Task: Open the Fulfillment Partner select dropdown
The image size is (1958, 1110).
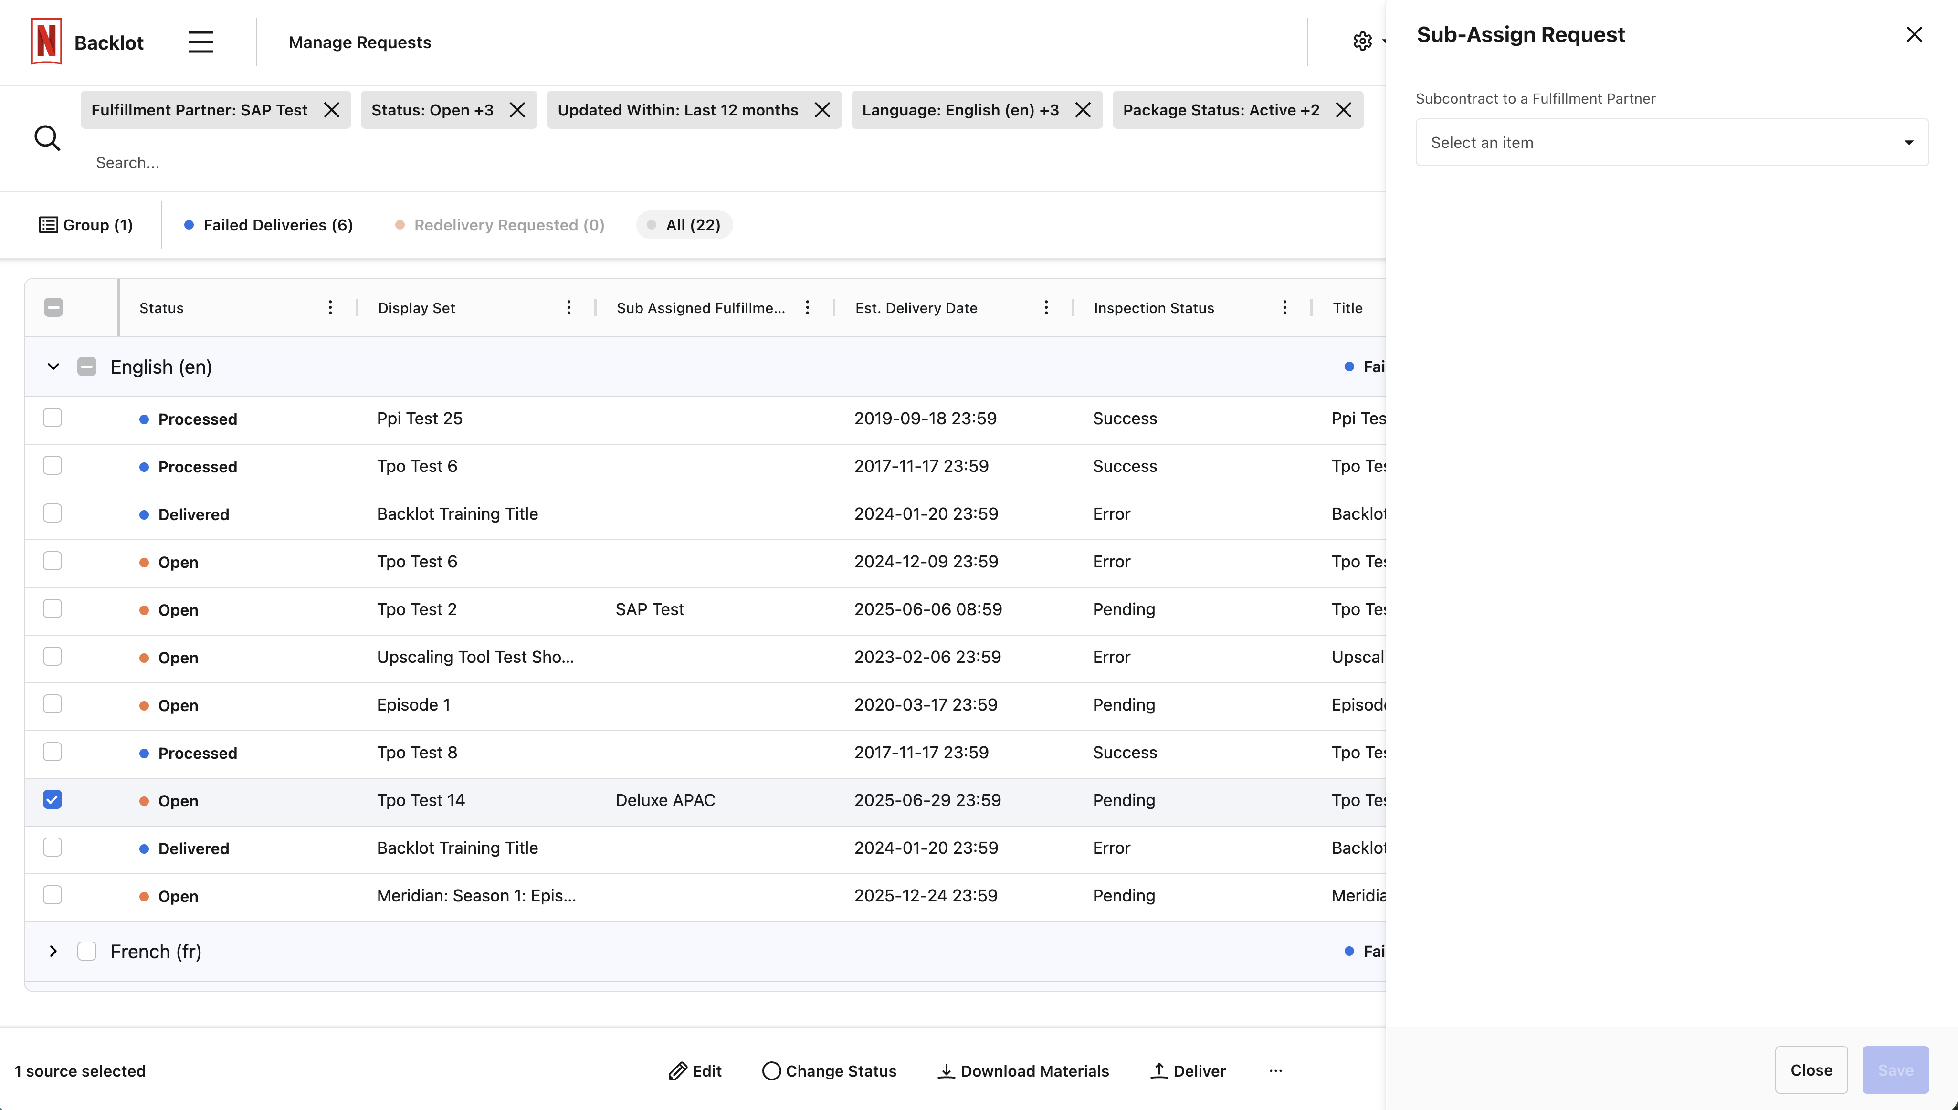Action: pyautogui.click(x=1671, y=143)
